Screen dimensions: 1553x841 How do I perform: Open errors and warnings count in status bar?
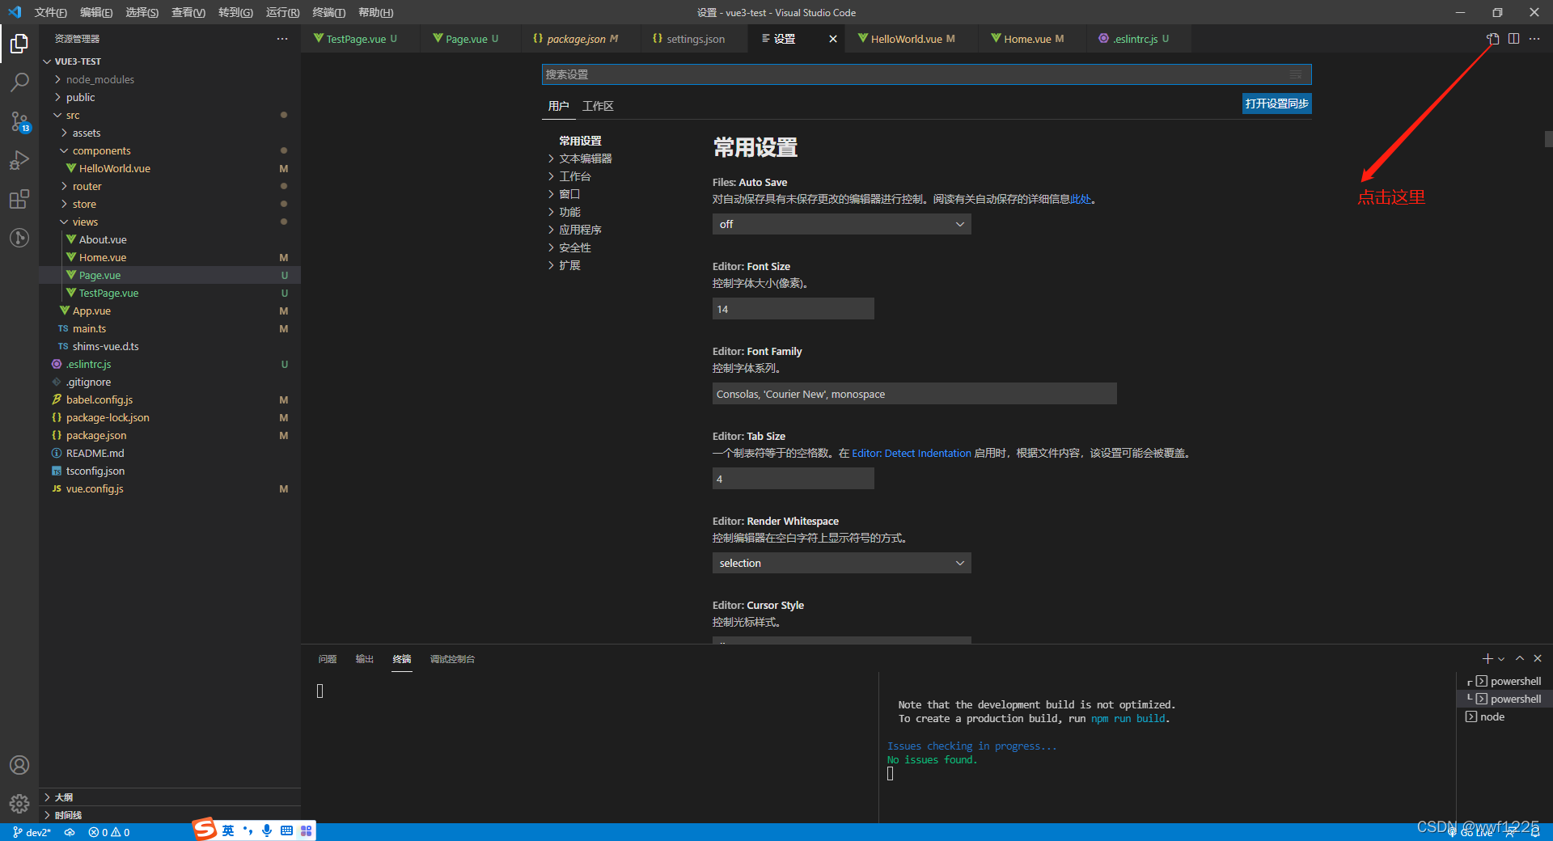pos(109,832)
